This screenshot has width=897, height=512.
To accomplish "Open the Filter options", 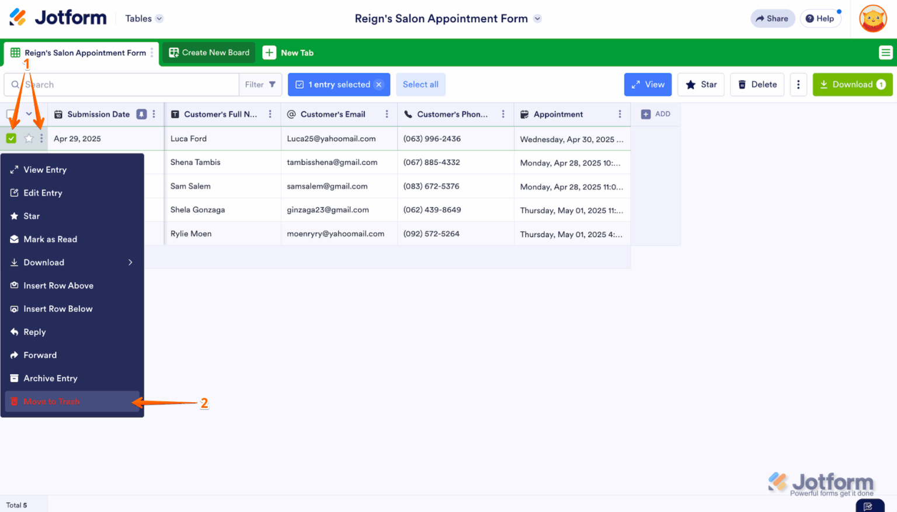I will click(259, 84).
